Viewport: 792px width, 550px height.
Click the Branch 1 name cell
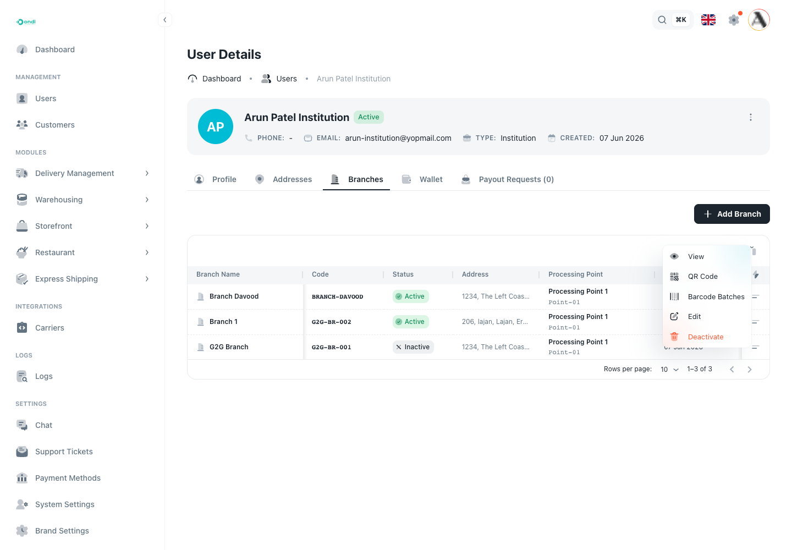point(223,322)
